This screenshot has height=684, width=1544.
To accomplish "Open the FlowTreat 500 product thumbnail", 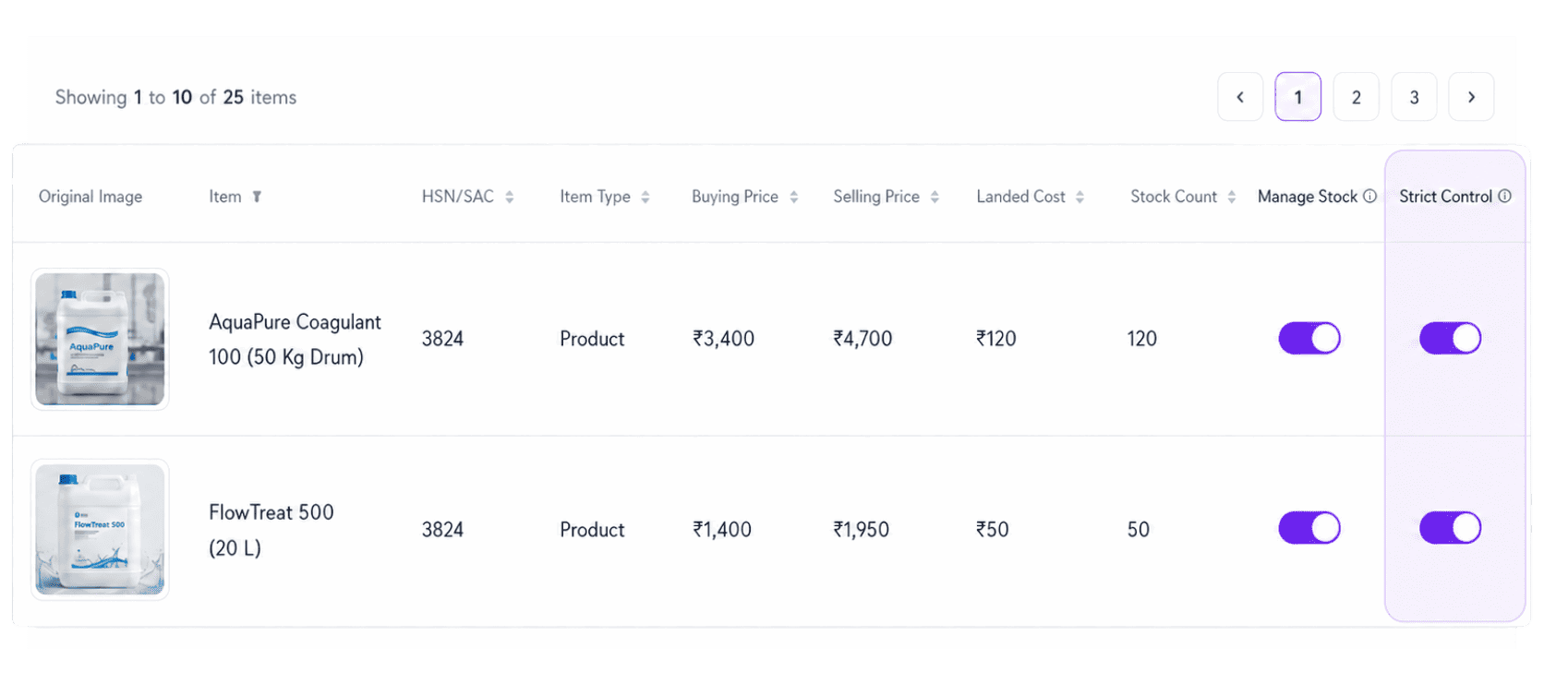I will tap(100, 530).
